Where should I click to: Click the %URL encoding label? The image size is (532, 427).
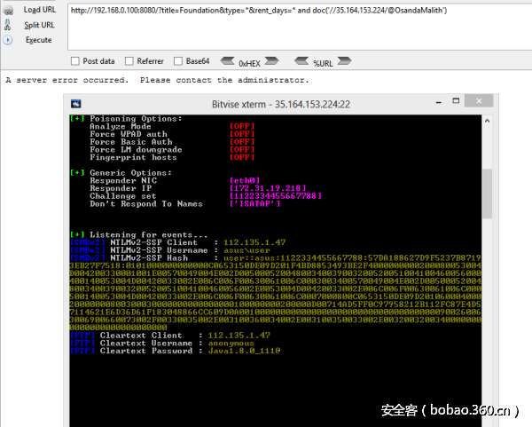tap(325, 62)
